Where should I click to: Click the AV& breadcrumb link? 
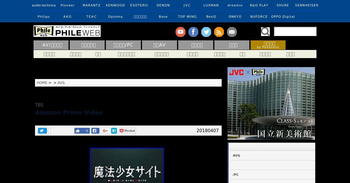61,83
